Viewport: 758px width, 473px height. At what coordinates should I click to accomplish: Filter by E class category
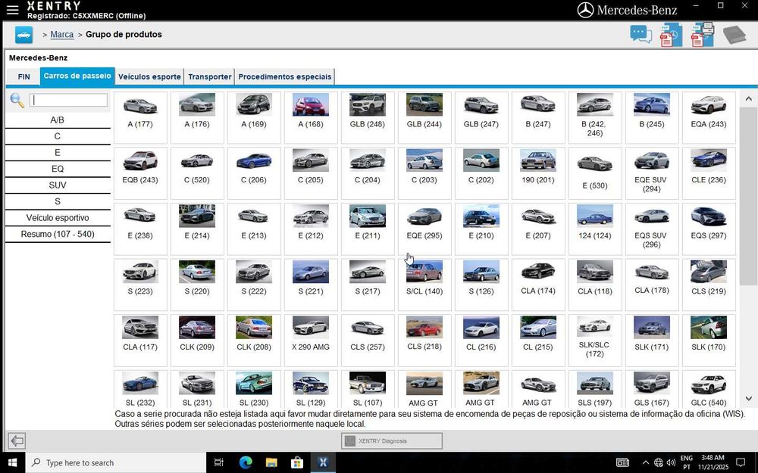click(x=58, y=153)
